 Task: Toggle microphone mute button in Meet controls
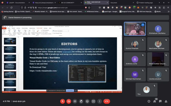tap(62, 101)
